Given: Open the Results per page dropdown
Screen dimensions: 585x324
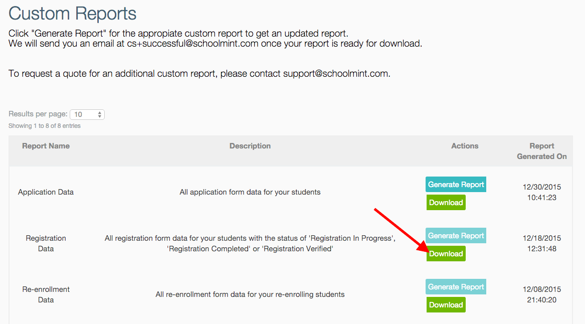Looking at the screenshot, I should (87, 114).
